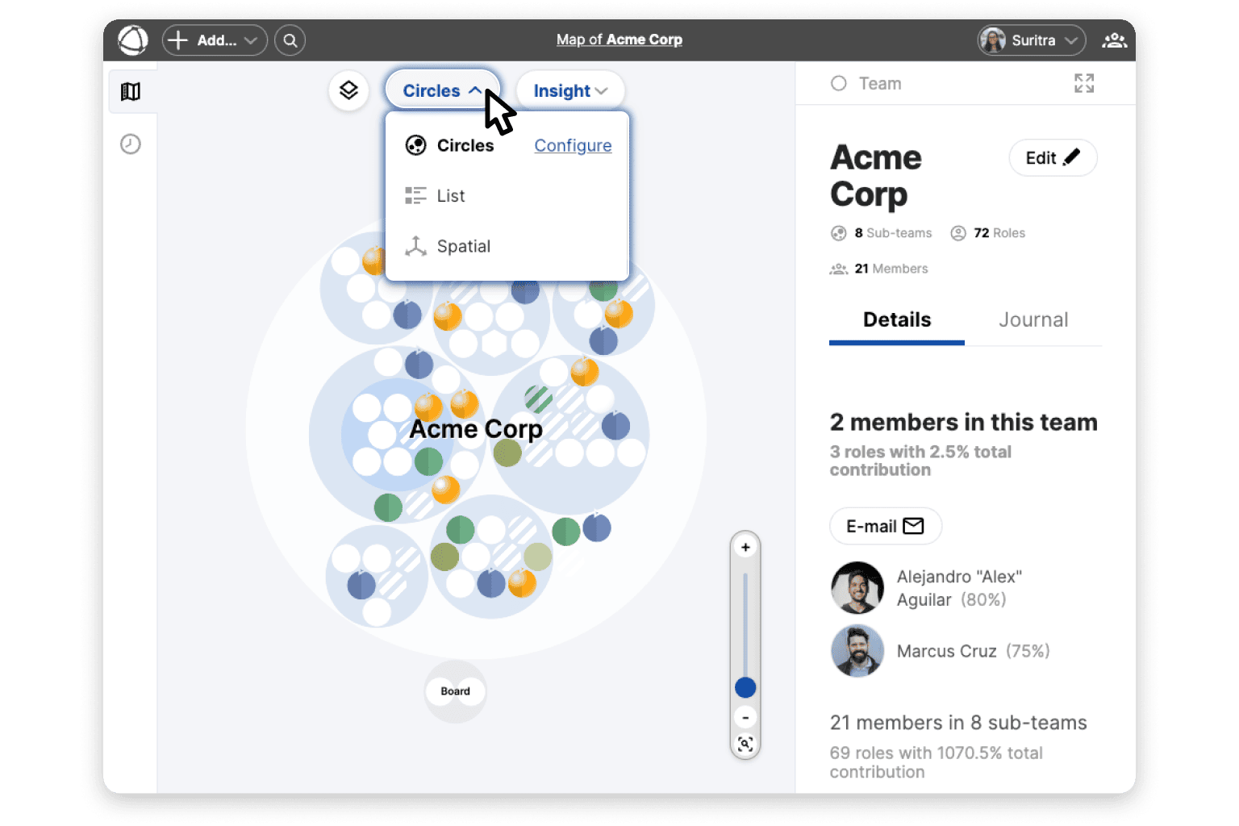Click the zoom slider handle
This screenshot has height=826, width=1239.
[745, 687]
